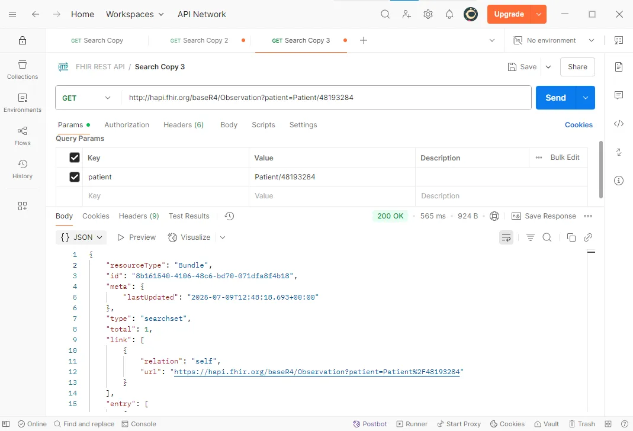Go forward with the right arrow
The height and width of the screenshot is (431, 633).
coord(57,14)
